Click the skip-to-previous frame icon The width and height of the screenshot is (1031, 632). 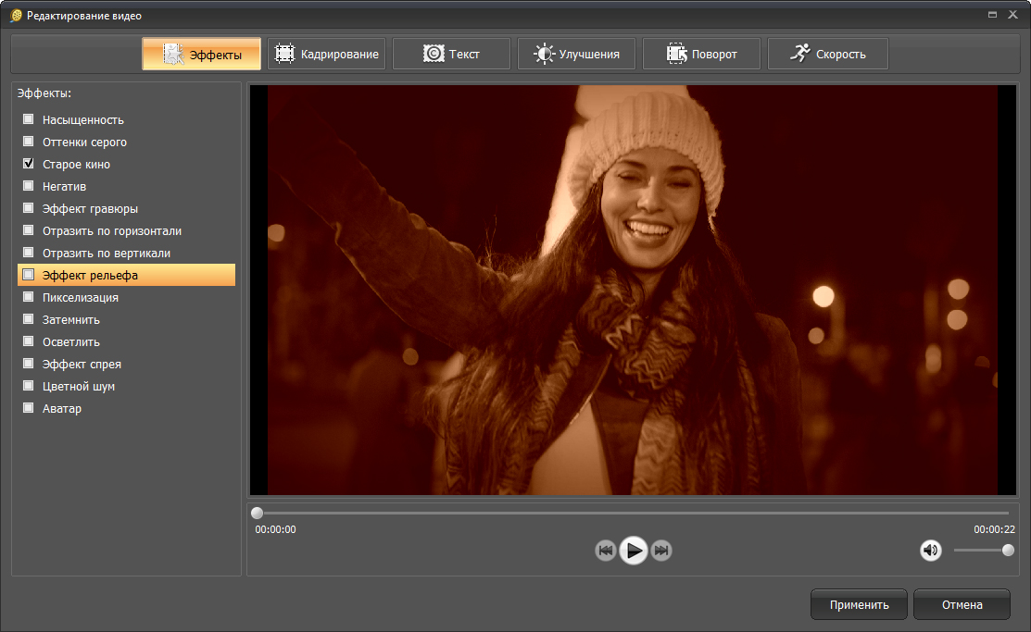pyautogui.click(x=606, y=551)
